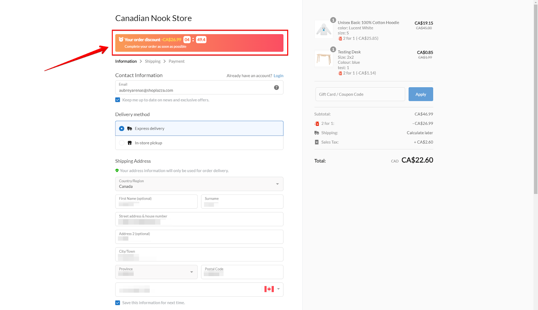538x310 pixels.
Task: Toggle the Save this information checkbox
Action: click(118, 303)
